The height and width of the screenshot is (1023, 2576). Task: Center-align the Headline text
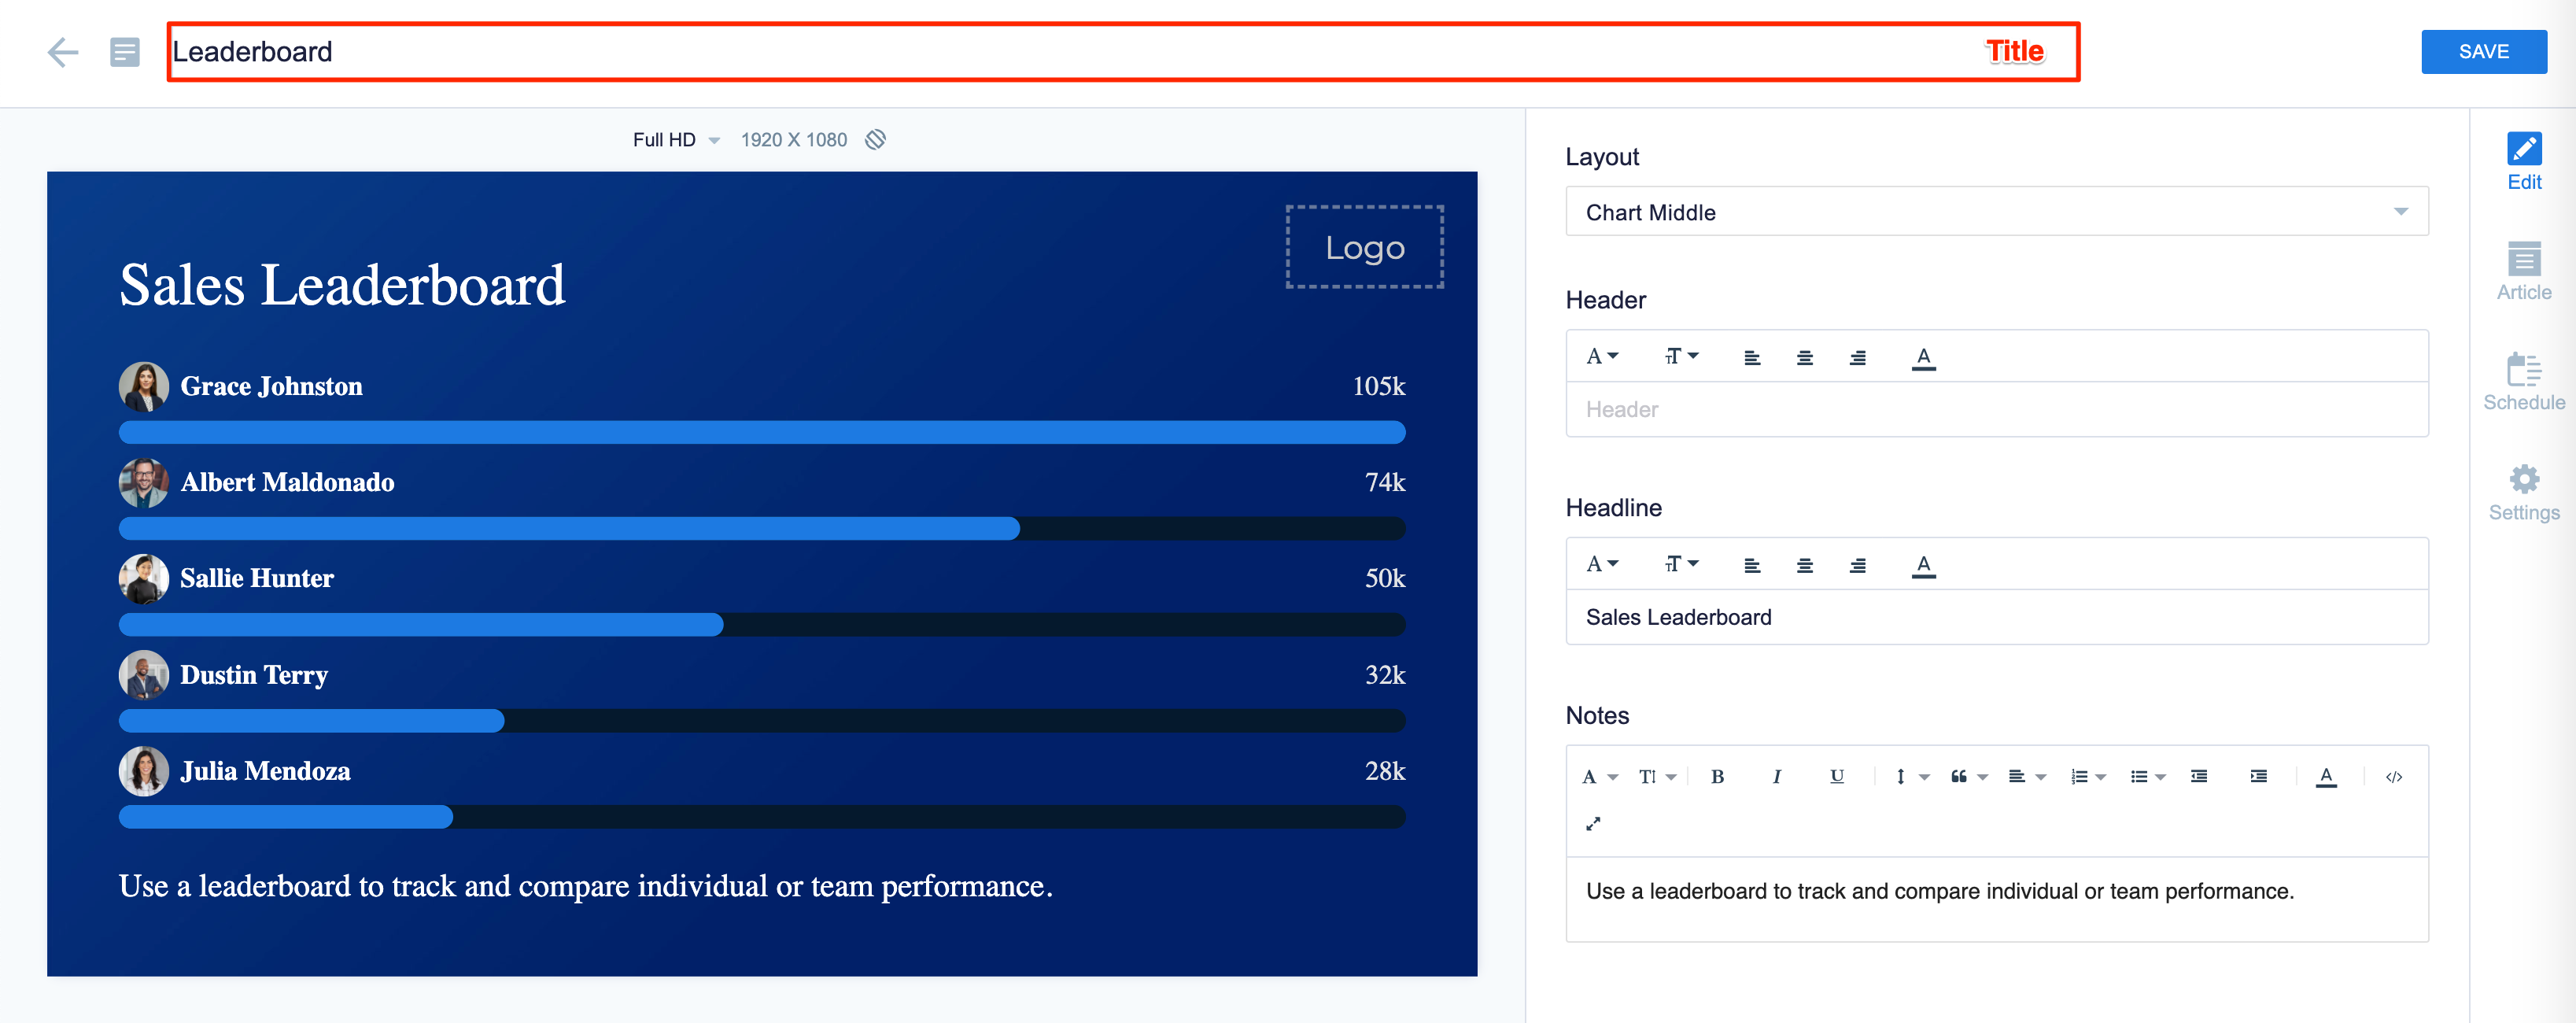pos(1804,565)
